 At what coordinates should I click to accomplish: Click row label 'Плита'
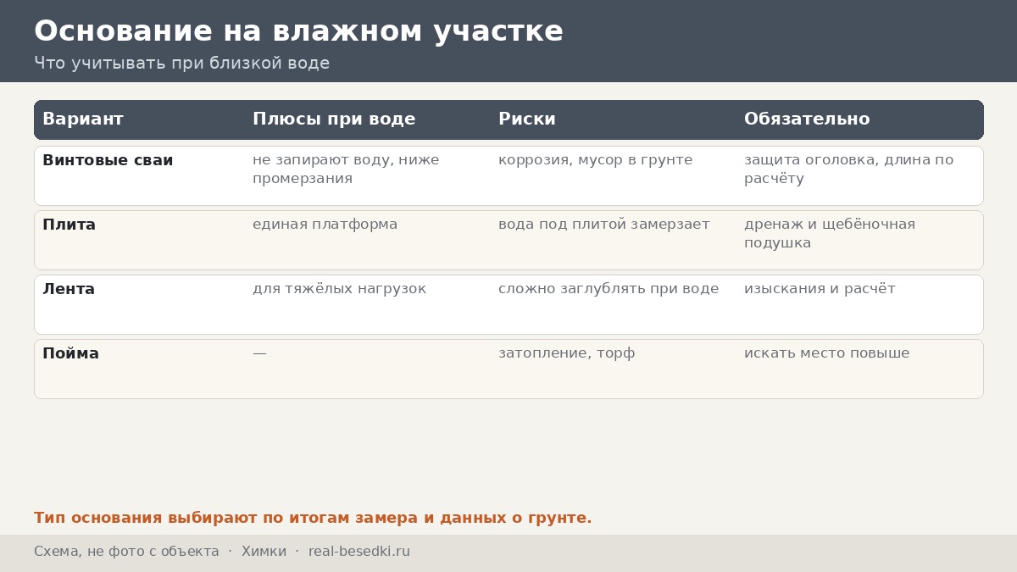pyautogui.click(x=69, y=225)
